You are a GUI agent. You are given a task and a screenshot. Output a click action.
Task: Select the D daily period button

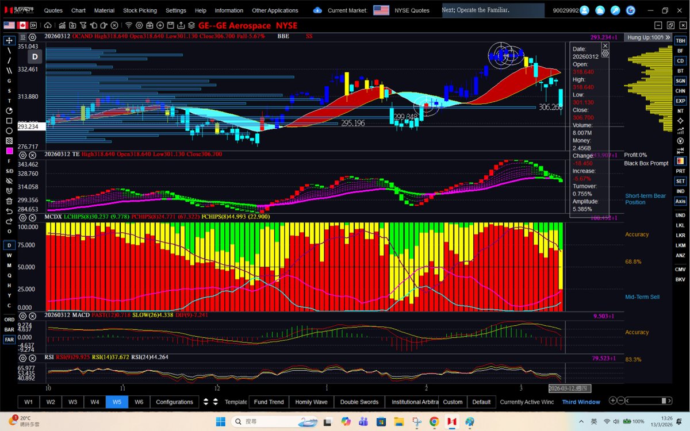[x=9, y=246]
